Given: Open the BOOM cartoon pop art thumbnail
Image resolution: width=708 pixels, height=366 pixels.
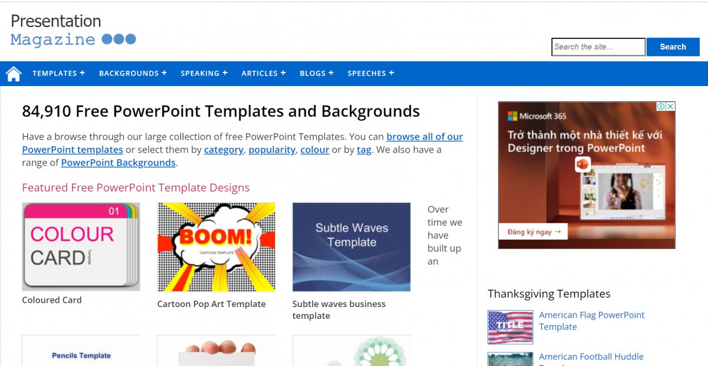Looking at the screenshot, I should tap(216, 247).
